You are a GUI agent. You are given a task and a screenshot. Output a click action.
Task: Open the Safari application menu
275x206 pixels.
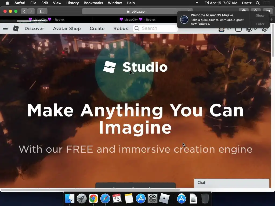(x=20, y=3)
